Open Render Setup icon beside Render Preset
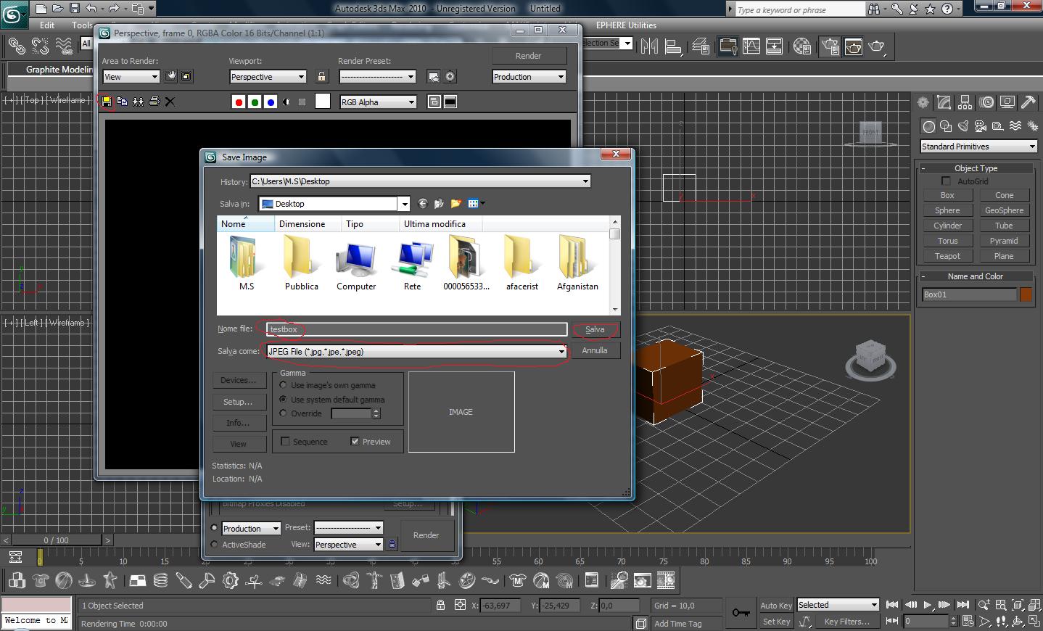Viewport: 1043px width, 631px height. pos(434,77)
